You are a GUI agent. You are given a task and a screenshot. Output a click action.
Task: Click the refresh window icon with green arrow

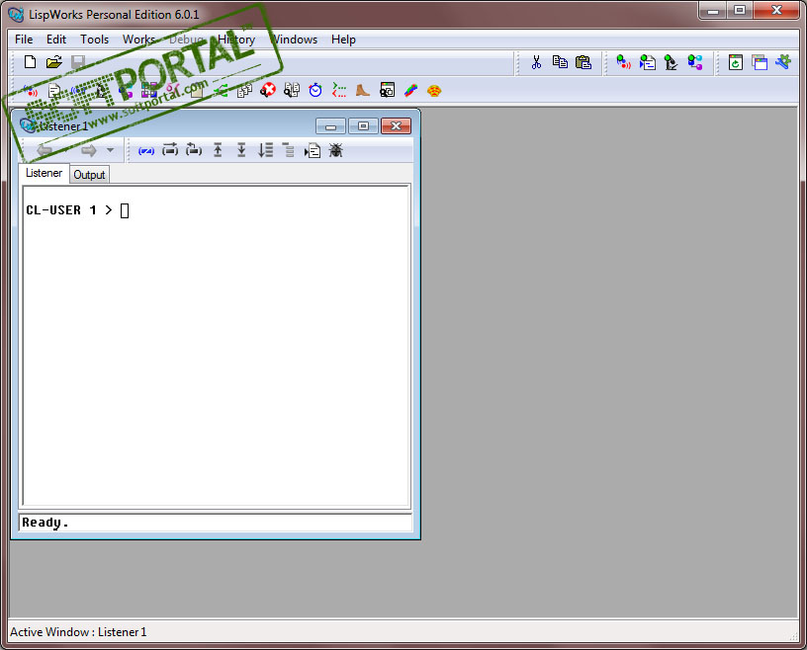(x=736, y=62)
